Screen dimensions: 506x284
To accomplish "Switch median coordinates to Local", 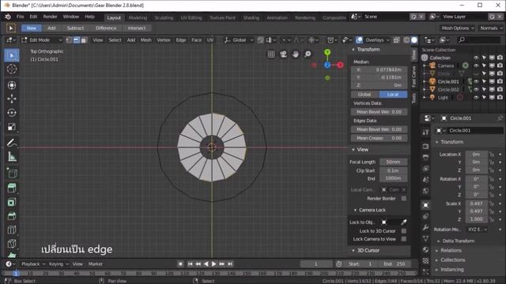I will tap(393, 95).
